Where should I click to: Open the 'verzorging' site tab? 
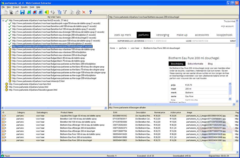[163, 35]
